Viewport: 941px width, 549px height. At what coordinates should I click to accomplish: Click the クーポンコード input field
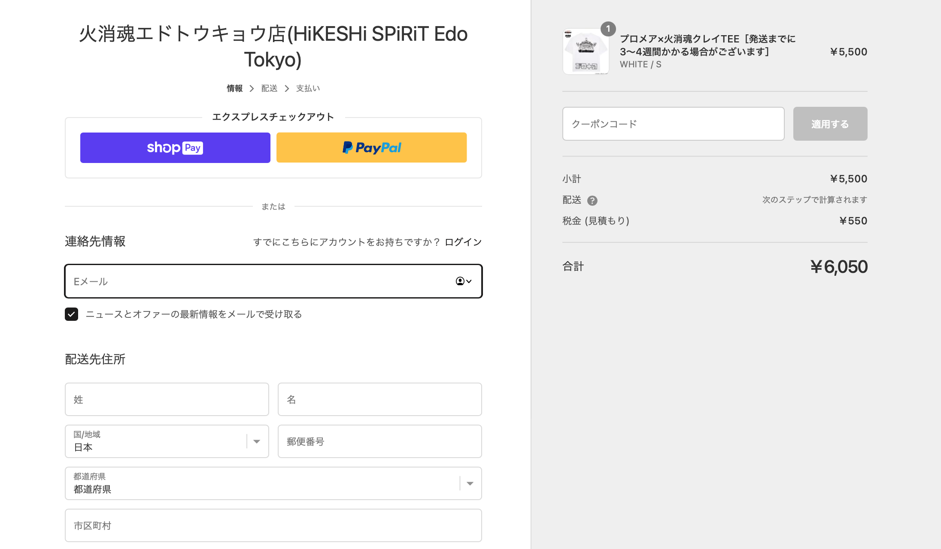pos(673,124)
